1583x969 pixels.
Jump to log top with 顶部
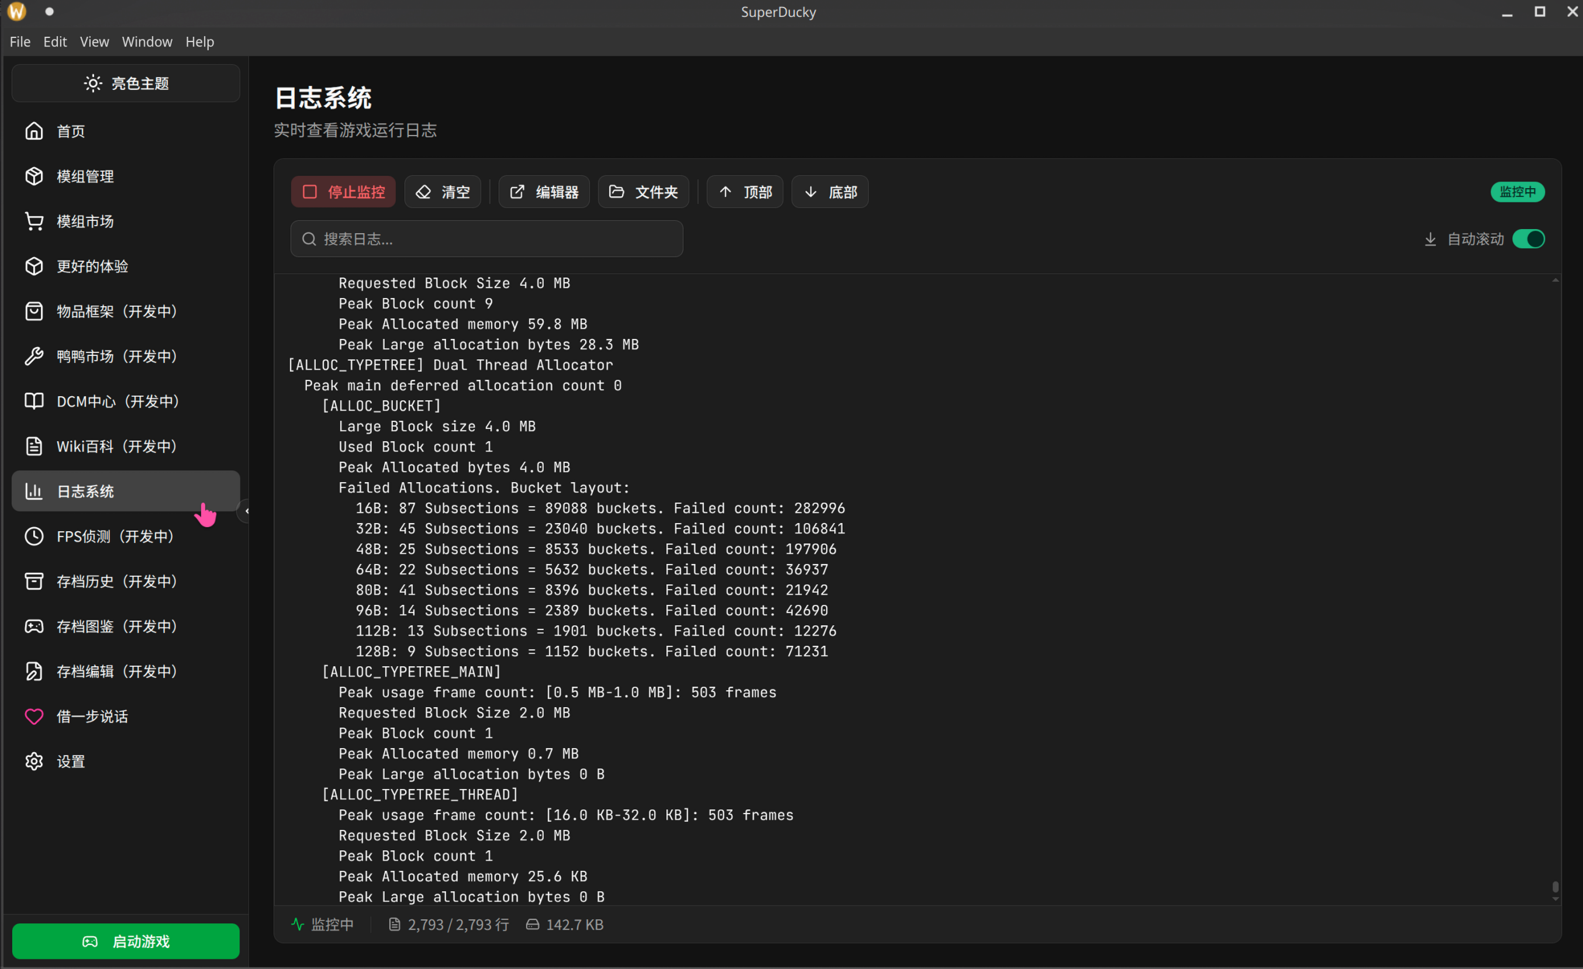click(x=744, y=192)
